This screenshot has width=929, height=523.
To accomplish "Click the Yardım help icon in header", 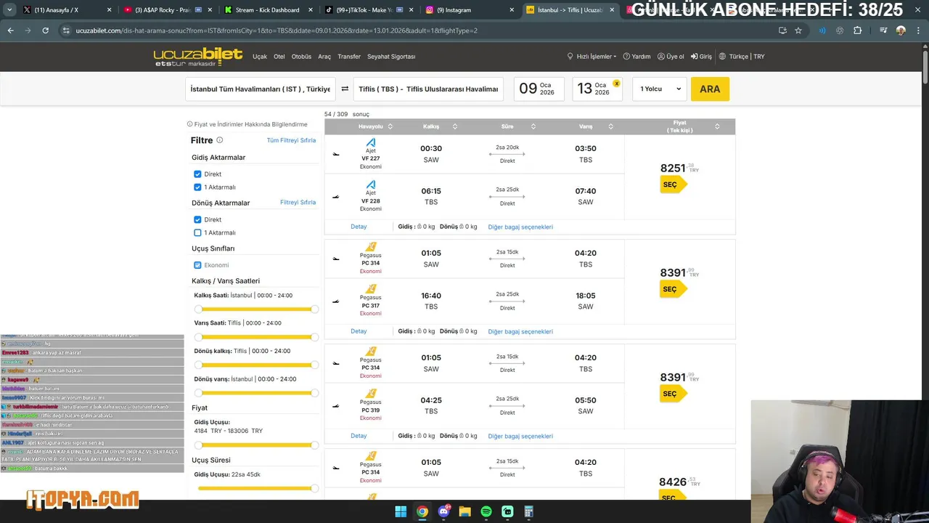I will [627, 57].
